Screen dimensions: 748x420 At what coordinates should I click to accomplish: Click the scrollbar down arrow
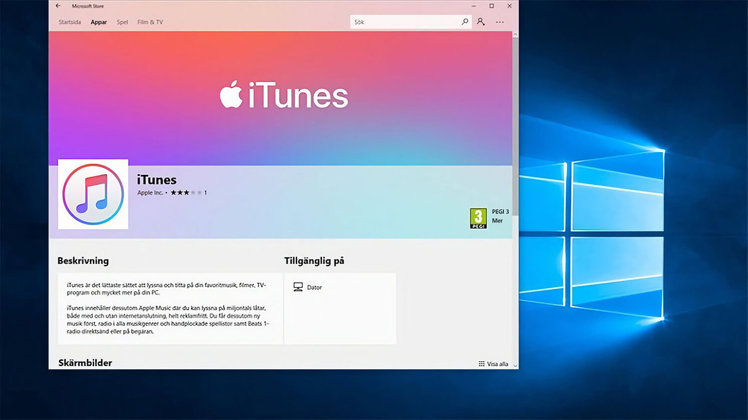pos(515,365)
